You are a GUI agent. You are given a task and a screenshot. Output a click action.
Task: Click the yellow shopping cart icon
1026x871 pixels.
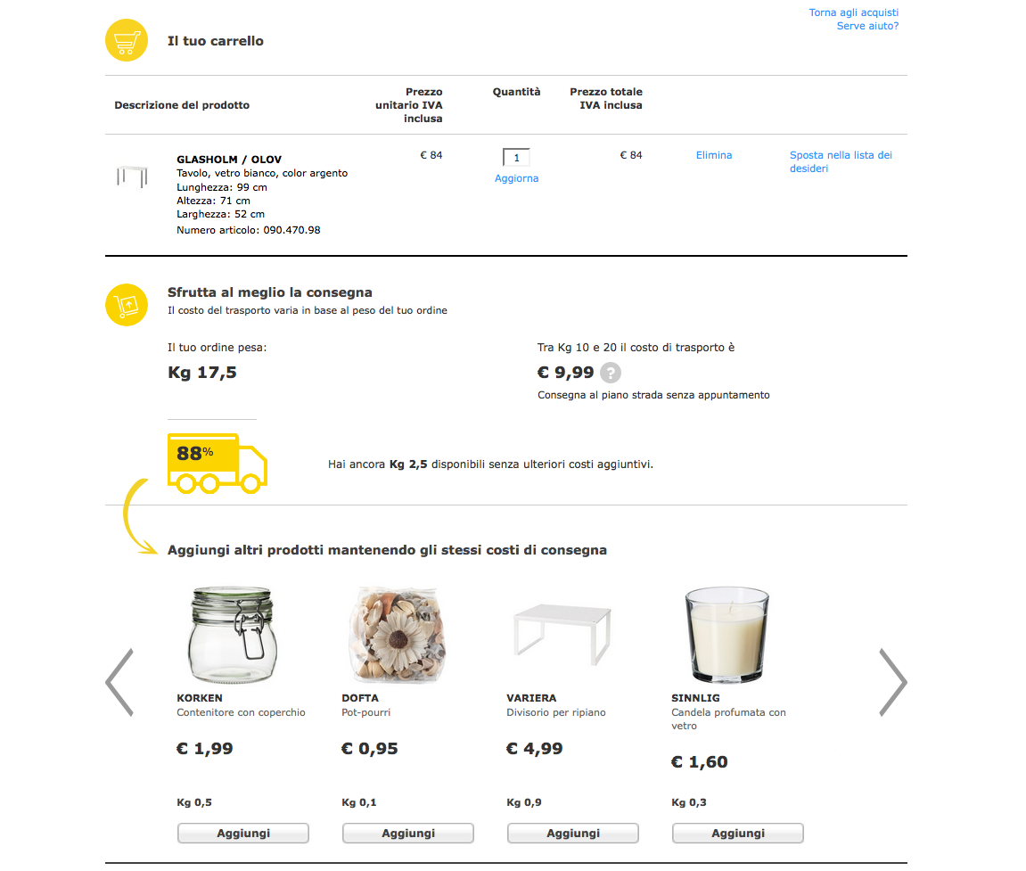126,41
